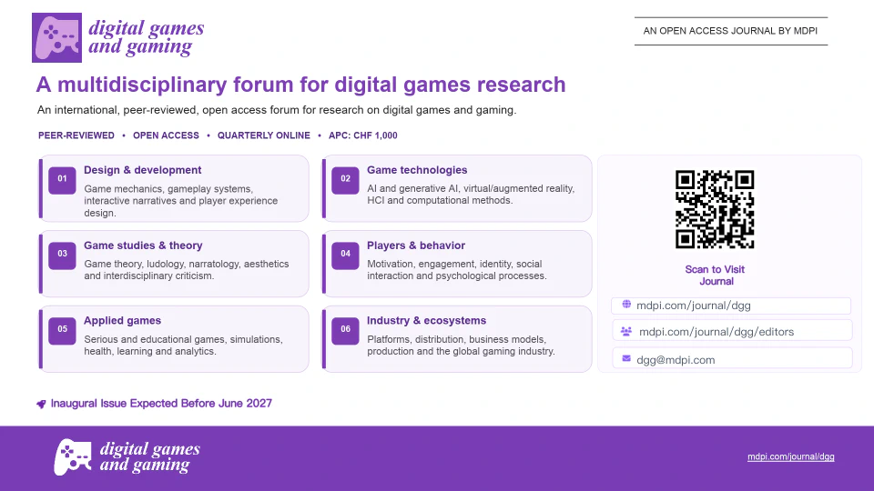Click the 04 number badge
Screen dimensions: 874x491
click(x=346, y=255)
